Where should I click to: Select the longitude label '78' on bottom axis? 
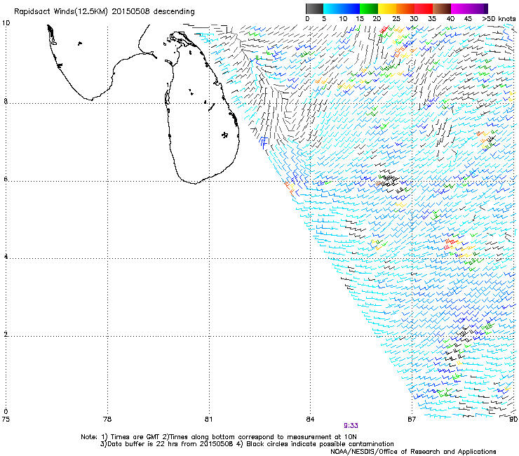tap(107, 420)
